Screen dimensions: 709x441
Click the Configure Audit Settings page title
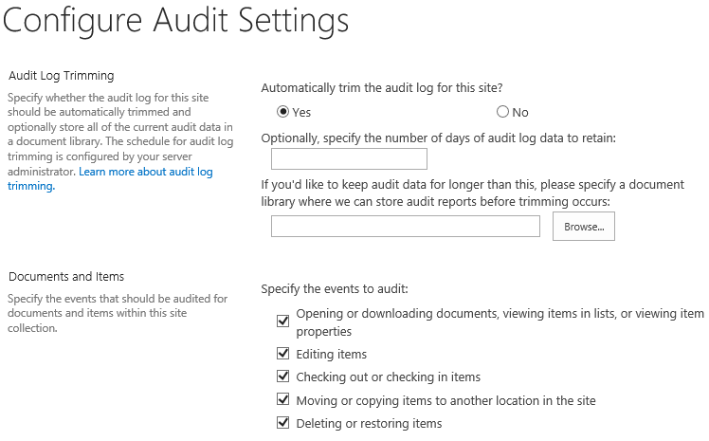click(x=176, y=21)
